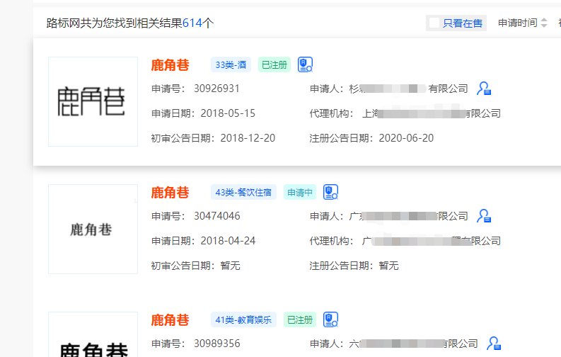This screenshot has width=561, height=357.
Task: Enable the 只看在售 checkbox
Action: pos(434,23)
